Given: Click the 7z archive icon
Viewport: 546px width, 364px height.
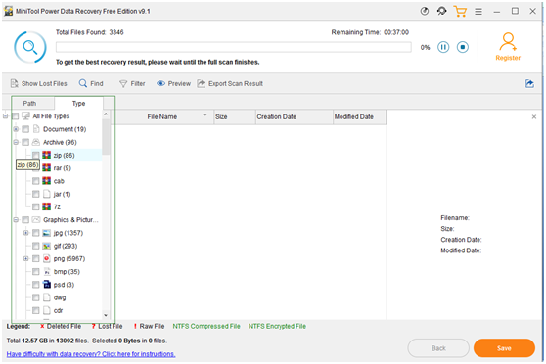Looking at the screenshot, I should pos(46,206).
